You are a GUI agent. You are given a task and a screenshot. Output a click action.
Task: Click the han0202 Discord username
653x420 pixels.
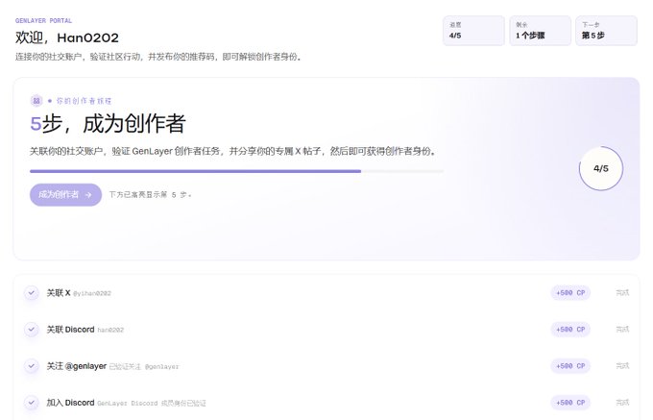[x=110, y=330]
